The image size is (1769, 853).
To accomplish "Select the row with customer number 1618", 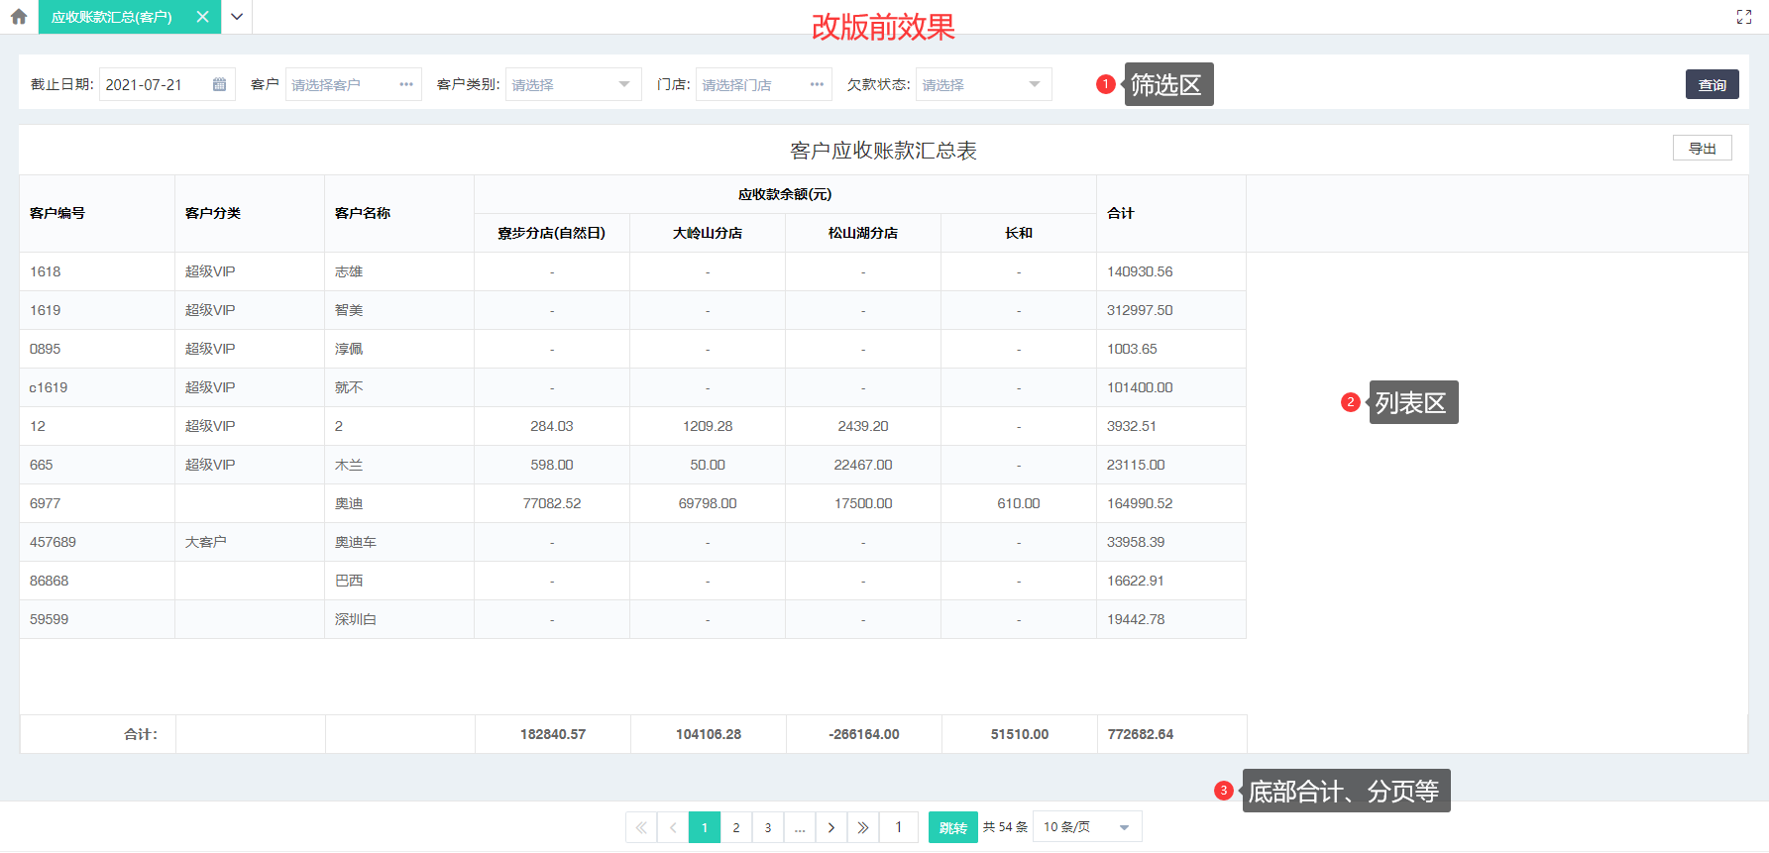I will 632,271.
